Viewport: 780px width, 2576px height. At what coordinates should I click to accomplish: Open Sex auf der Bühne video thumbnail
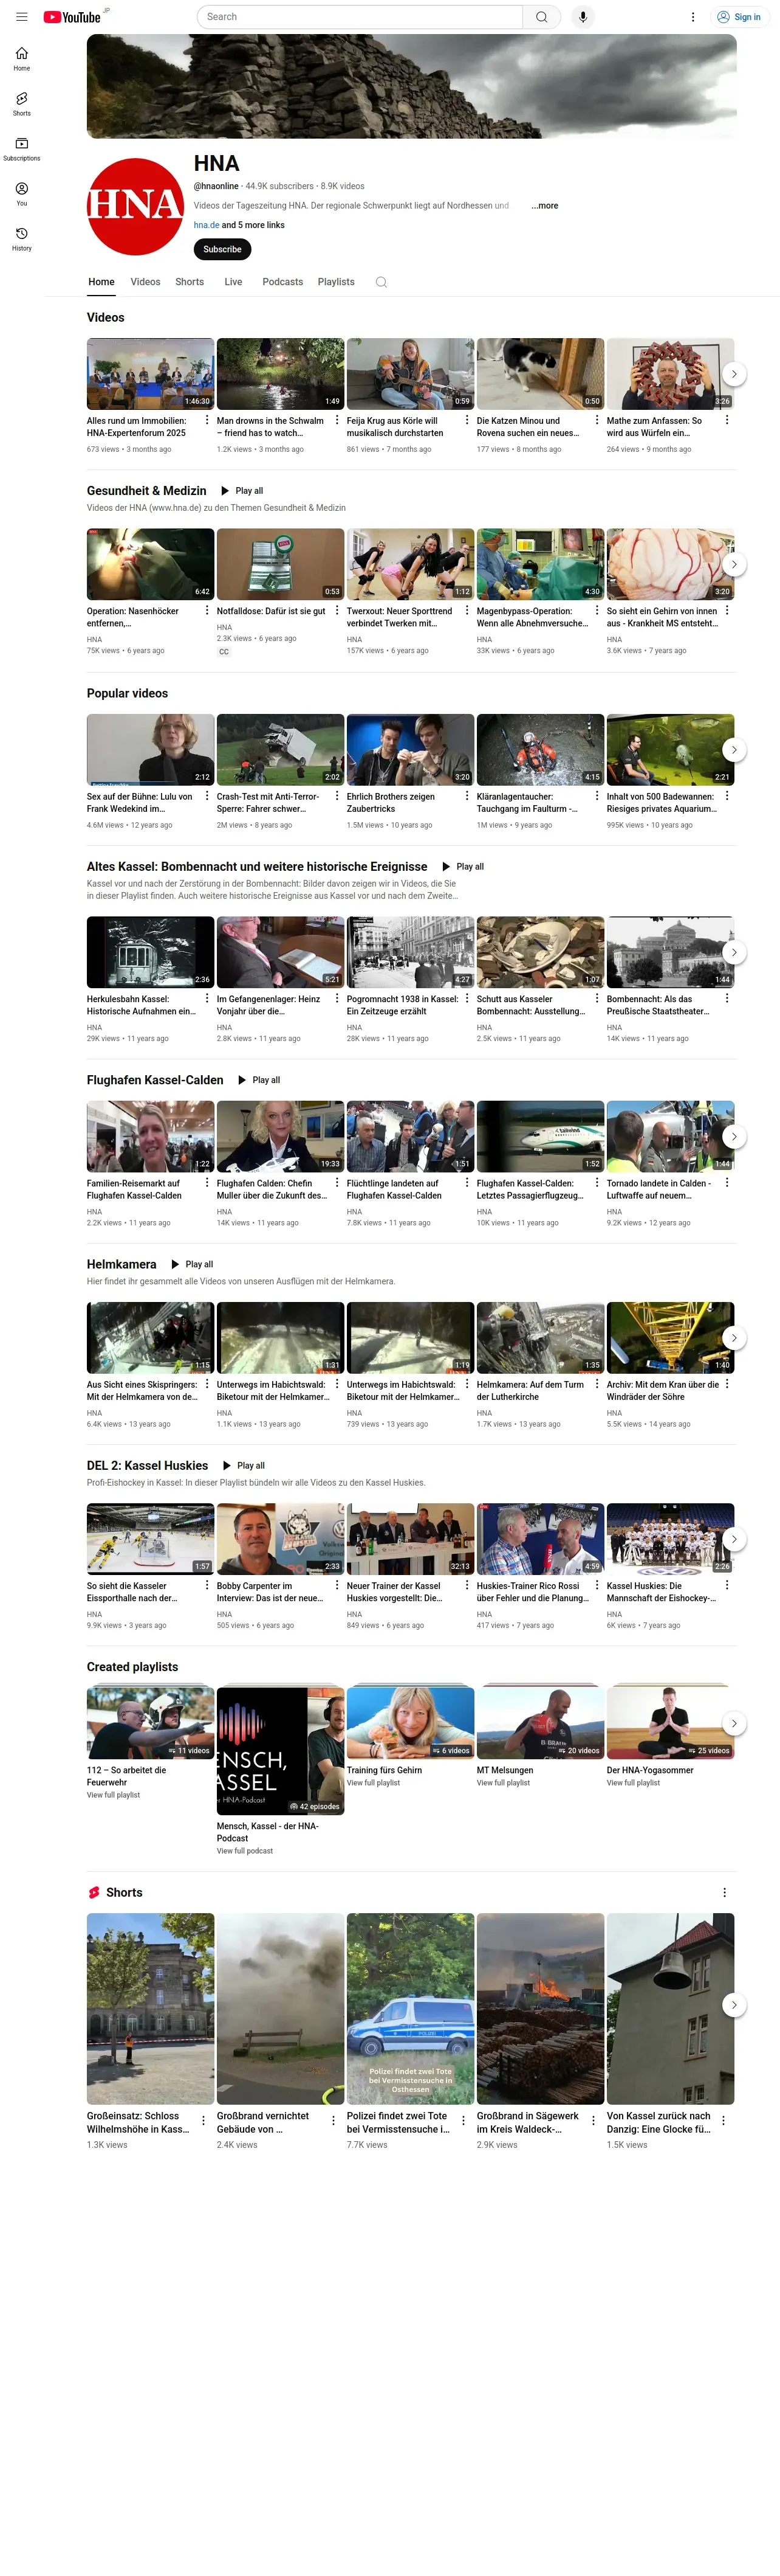[151, 750]
